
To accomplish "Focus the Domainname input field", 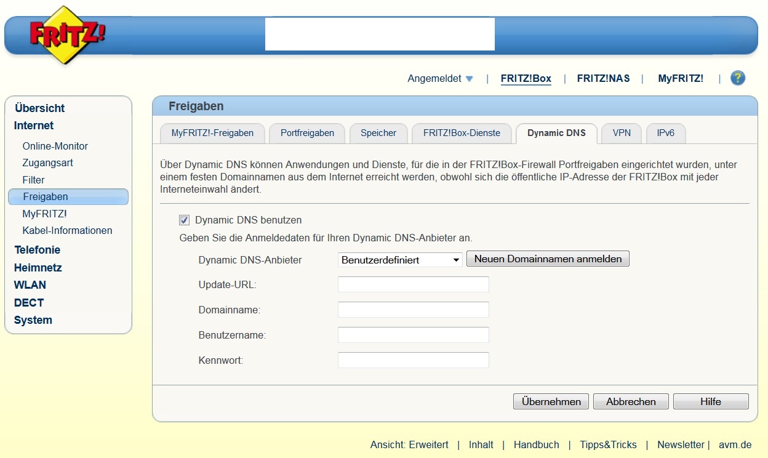I will 414,310.
